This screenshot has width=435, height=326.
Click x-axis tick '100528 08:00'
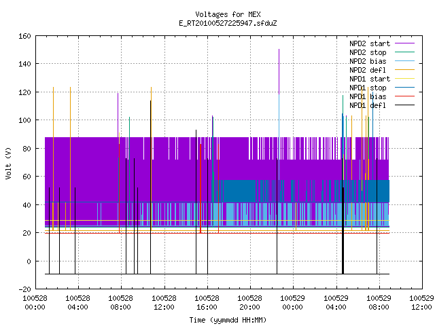coord(121,303)
